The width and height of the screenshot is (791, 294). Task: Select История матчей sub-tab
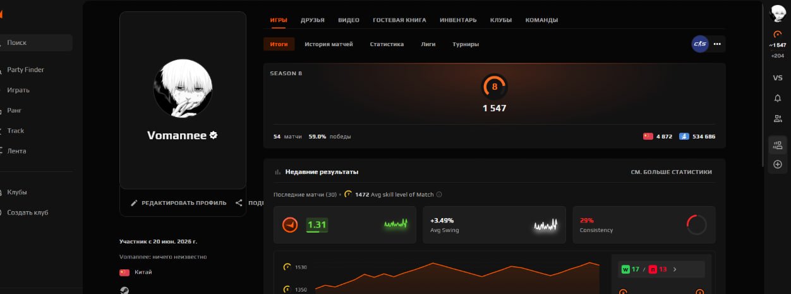click(329, 44)
